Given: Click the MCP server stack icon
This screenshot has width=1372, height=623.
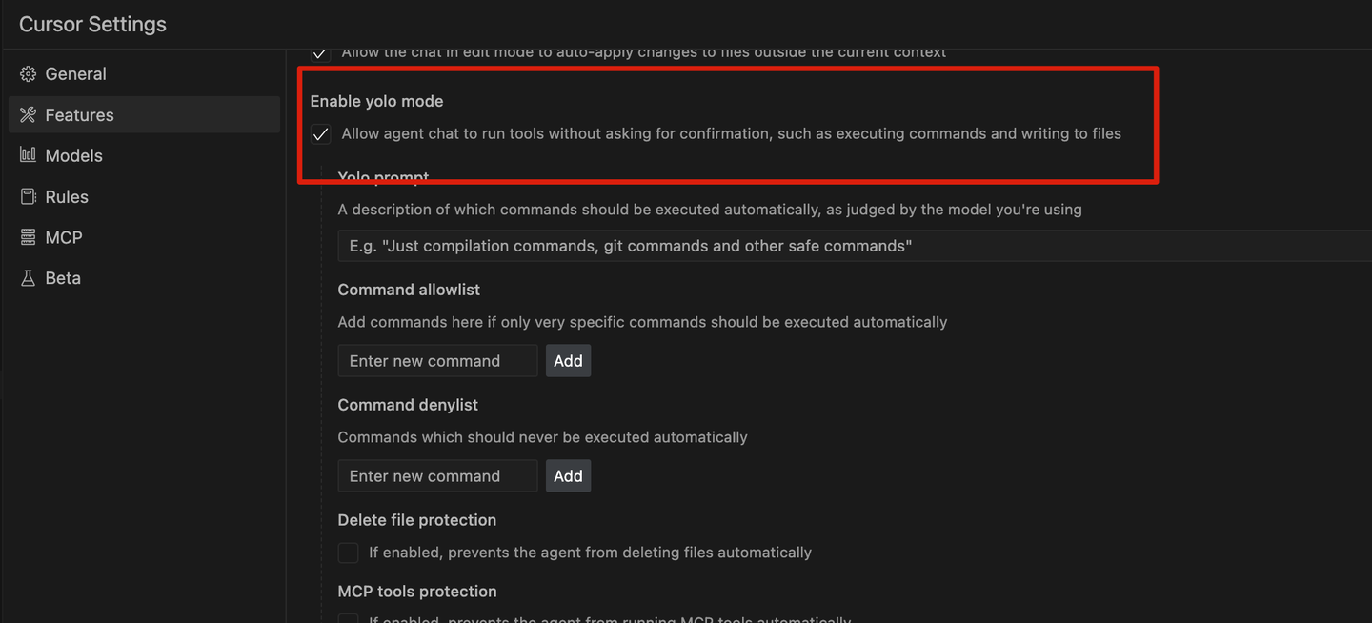Looking at the screenshot, I should pyautogui.click(x=28, y=238).
